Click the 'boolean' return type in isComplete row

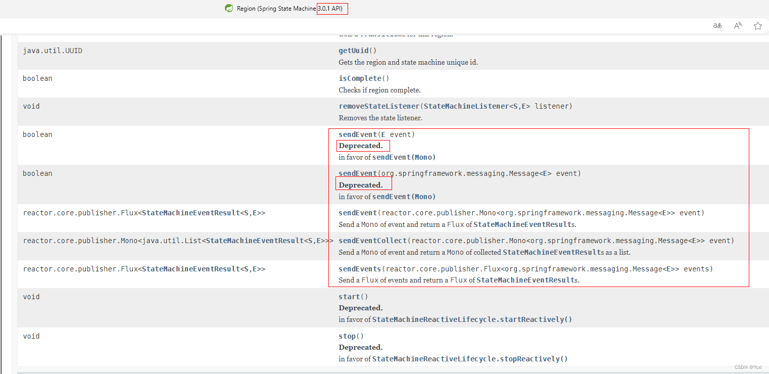click(x=37, y=78)
